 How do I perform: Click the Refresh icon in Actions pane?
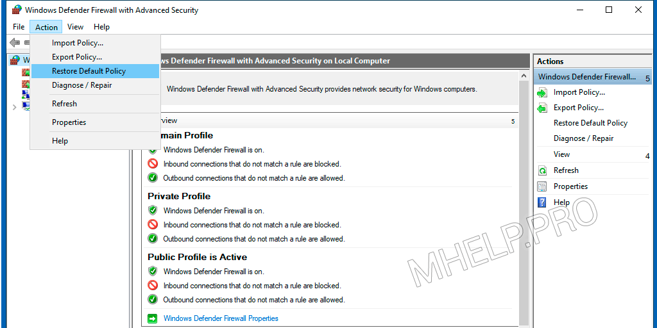point(542,170)
